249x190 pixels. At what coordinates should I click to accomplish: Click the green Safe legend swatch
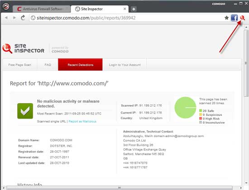(201, 110)
